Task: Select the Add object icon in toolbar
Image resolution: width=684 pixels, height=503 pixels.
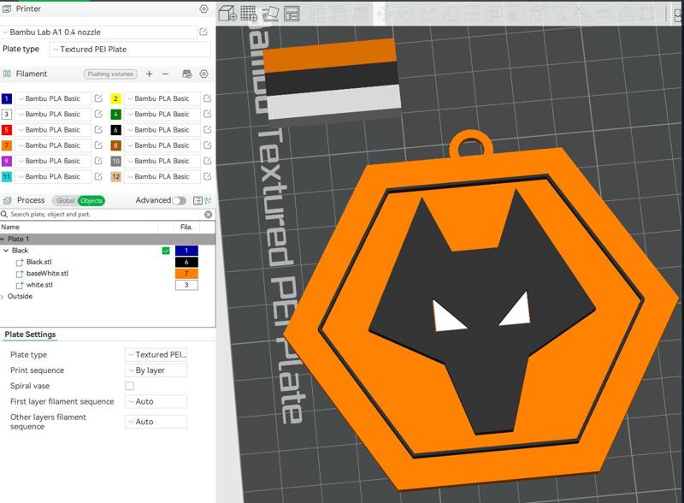Action: point(226,12)
